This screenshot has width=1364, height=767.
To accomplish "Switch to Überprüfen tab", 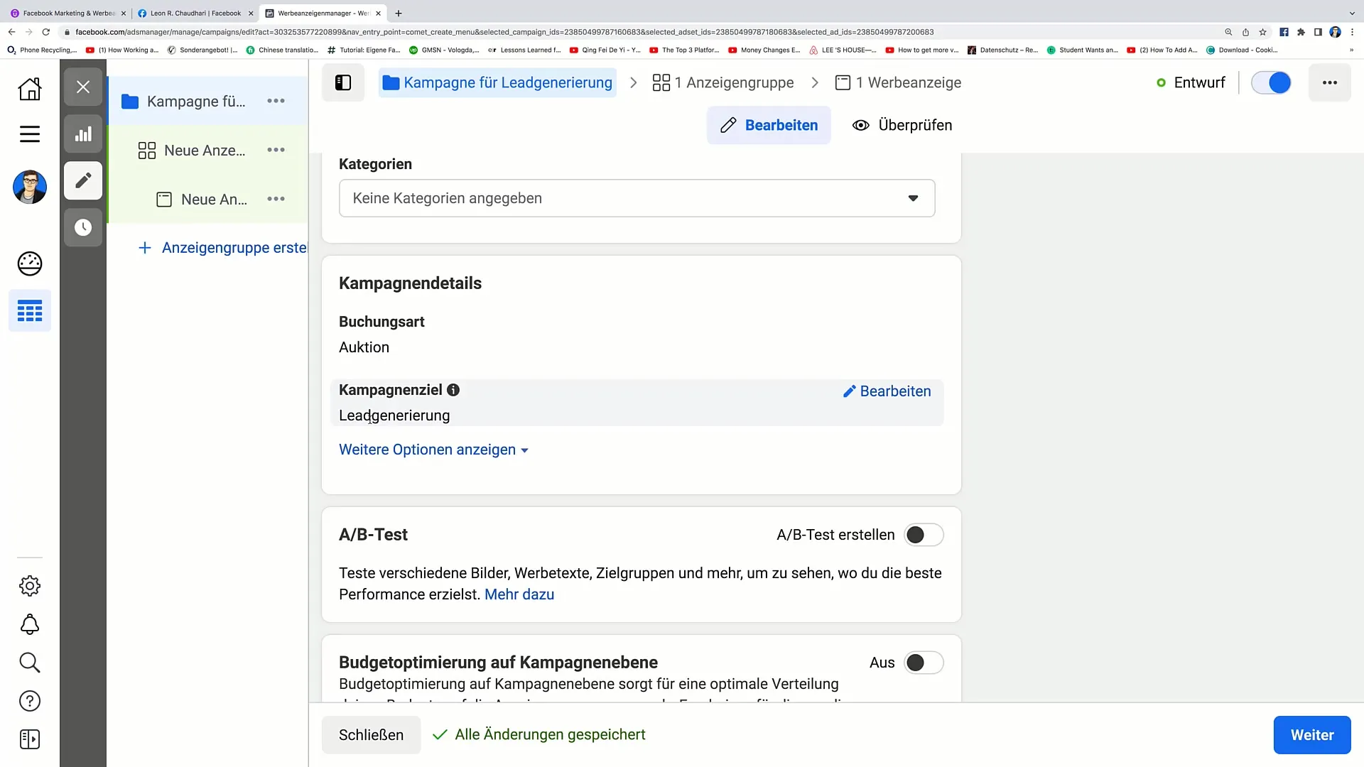I will (x=902, y=125).
